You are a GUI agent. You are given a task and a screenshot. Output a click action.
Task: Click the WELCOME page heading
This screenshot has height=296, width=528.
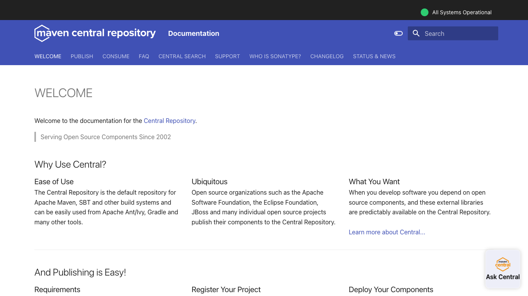point(63,93)
